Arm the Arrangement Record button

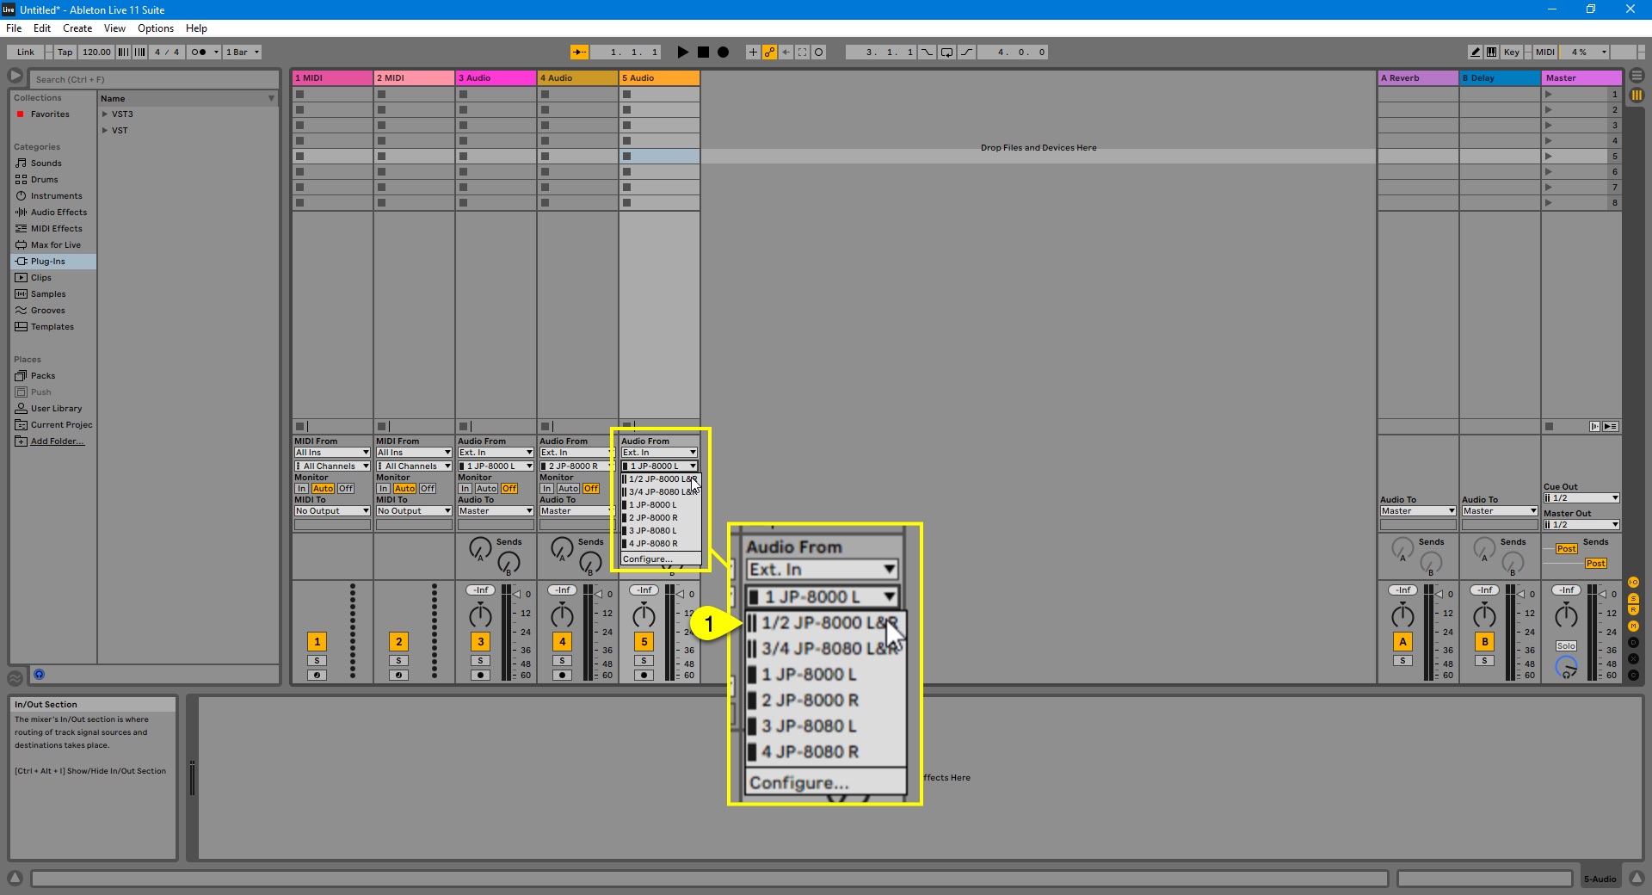point(724,52)
